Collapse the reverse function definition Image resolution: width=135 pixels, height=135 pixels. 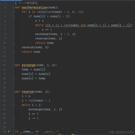14,92
